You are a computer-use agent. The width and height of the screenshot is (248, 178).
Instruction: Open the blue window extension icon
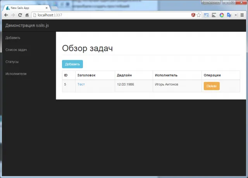(206, 15)
